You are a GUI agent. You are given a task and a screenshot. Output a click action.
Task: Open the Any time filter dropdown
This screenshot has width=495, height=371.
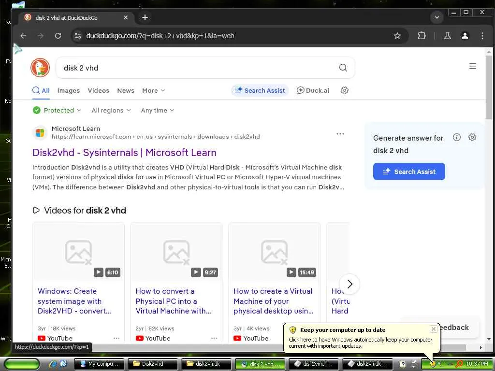tap(157, 110)
